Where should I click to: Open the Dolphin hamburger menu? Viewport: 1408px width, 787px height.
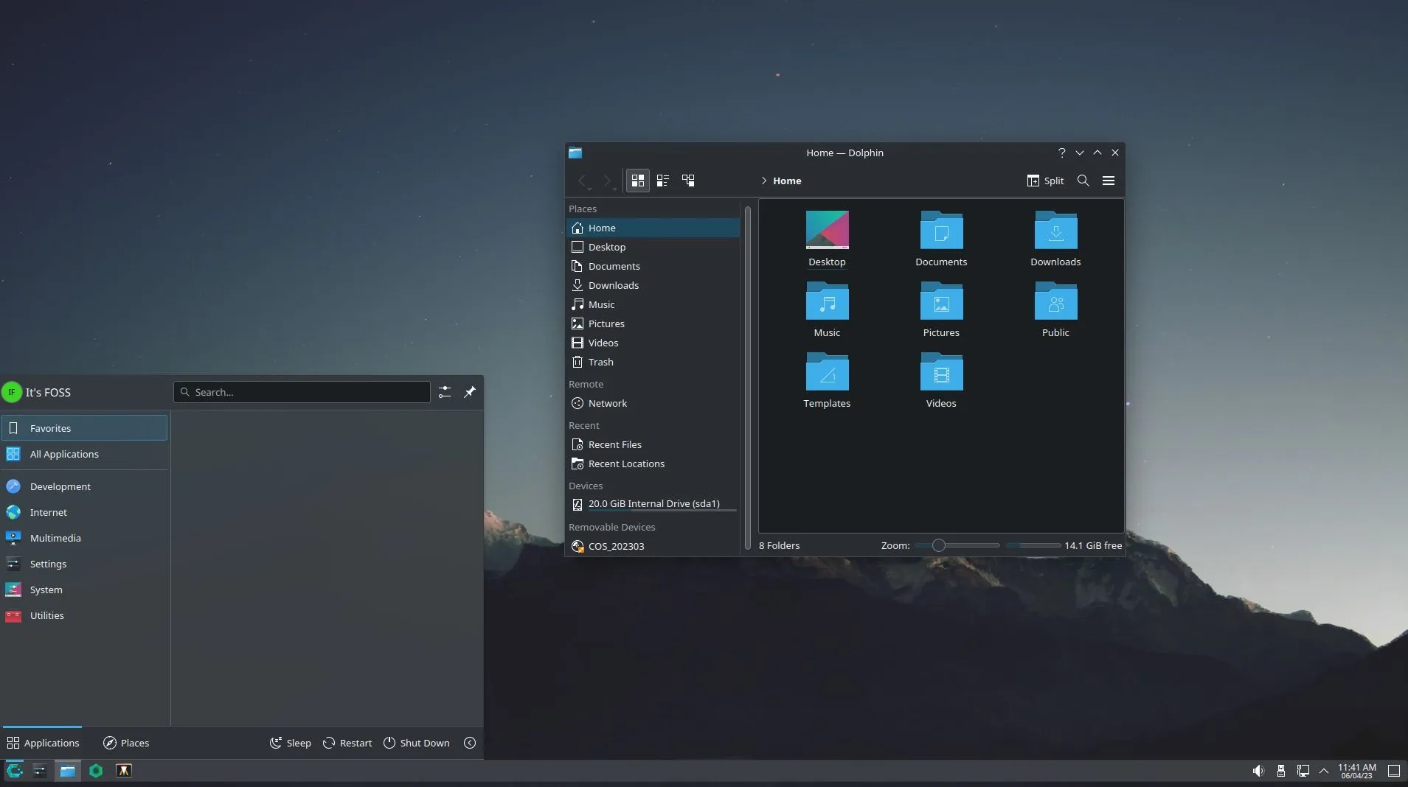[x=1109, y=181]
